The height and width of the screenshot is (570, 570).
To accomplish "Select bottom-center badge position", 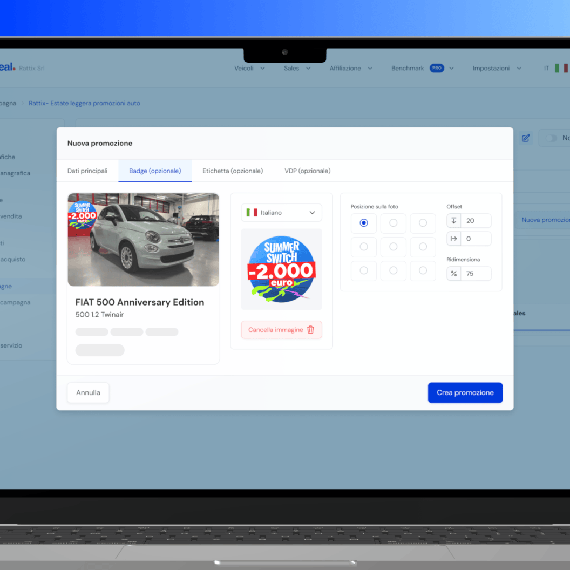I will 393,270.
